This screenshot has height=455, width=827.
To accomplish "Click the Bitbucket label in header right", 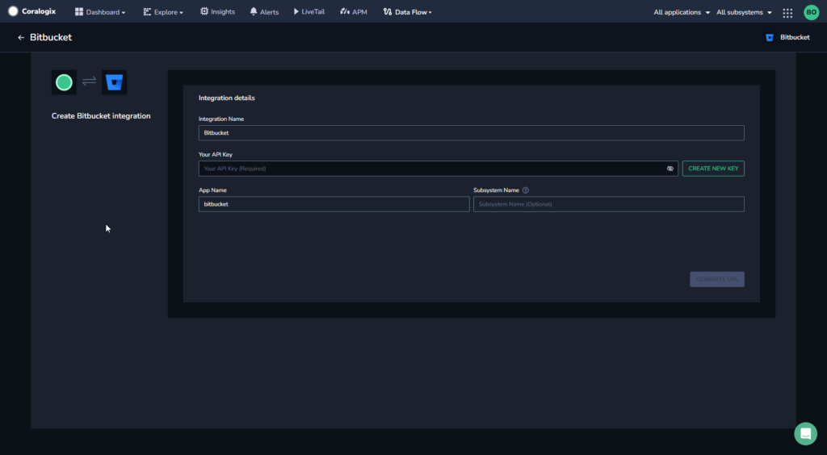I will pyautogui.click(x=795, y=37).
